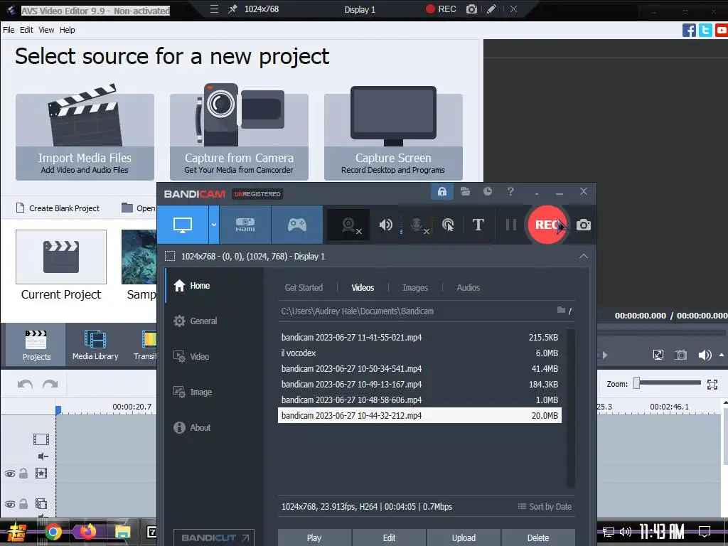728x546 pixels.
Task: Open the AVS Facebook icon
Action: point(689,30)
